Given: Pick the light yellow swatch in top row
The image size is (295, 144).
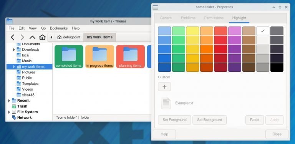Looking at the screenshot, I should 192,31.
